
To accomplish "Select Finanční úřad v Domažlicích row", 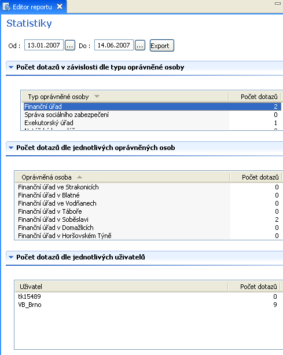I will coord(149,228).
